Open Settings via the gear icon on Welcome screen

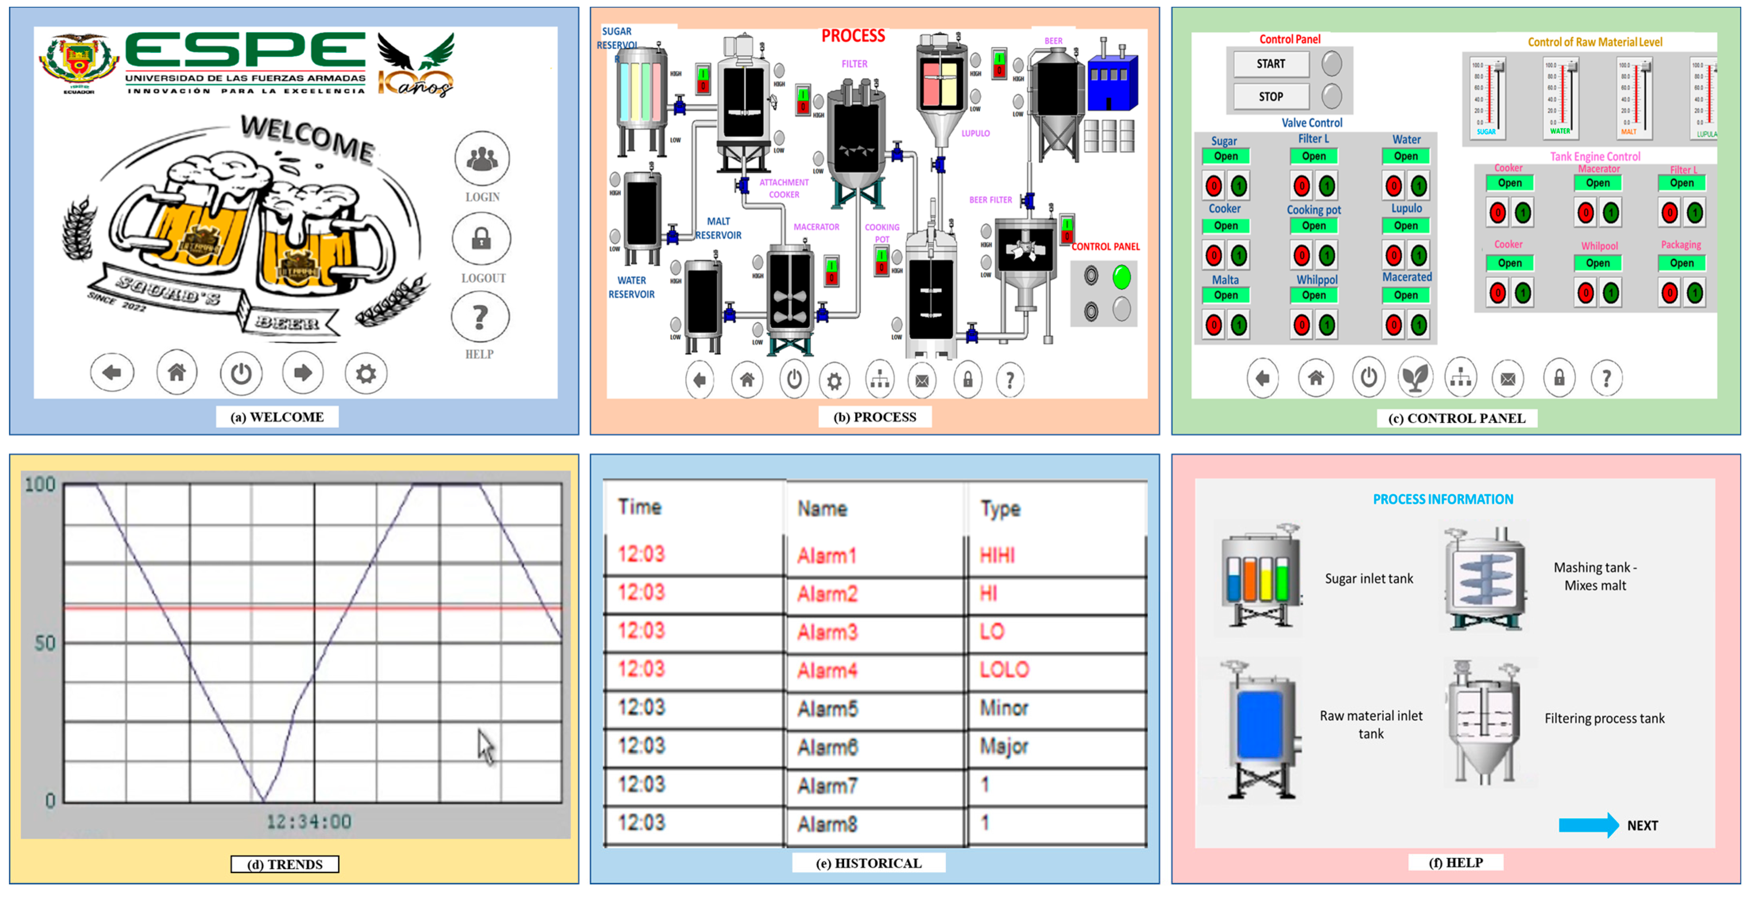365,373
